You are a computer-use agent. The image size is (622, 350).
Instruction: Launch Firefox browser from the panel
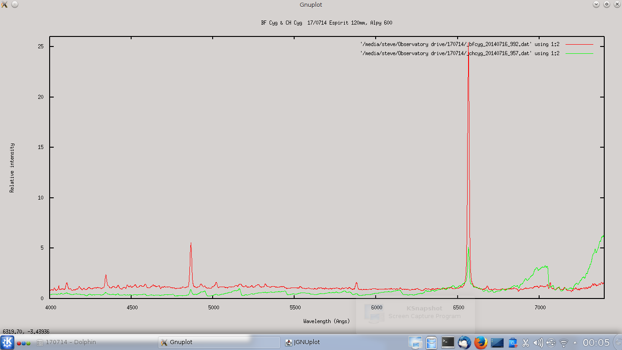tap(480, 342)
